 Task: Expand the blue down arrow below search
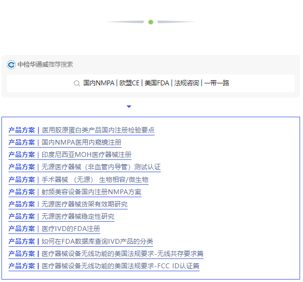[129, 106]
